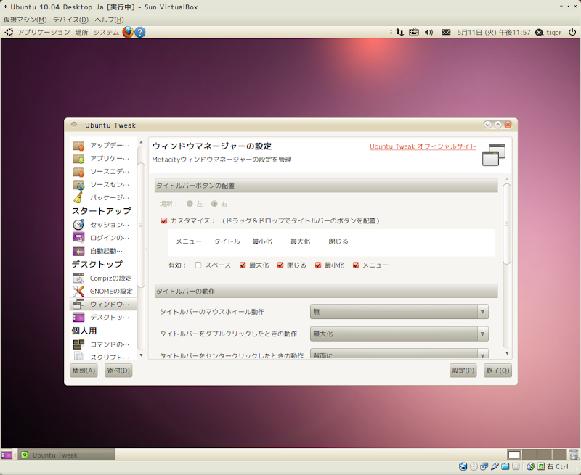Viewport: 581px width, 475px height.
Task: Open the Places menu
Action: tap(81, 32)
